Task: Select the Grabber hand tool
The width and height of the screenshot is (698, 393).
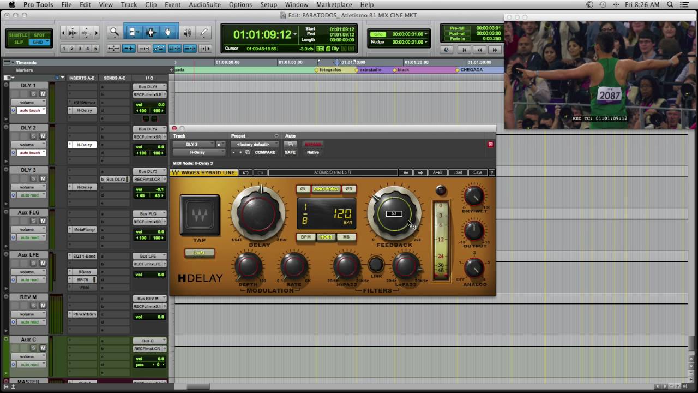Action: coord(168,33)
